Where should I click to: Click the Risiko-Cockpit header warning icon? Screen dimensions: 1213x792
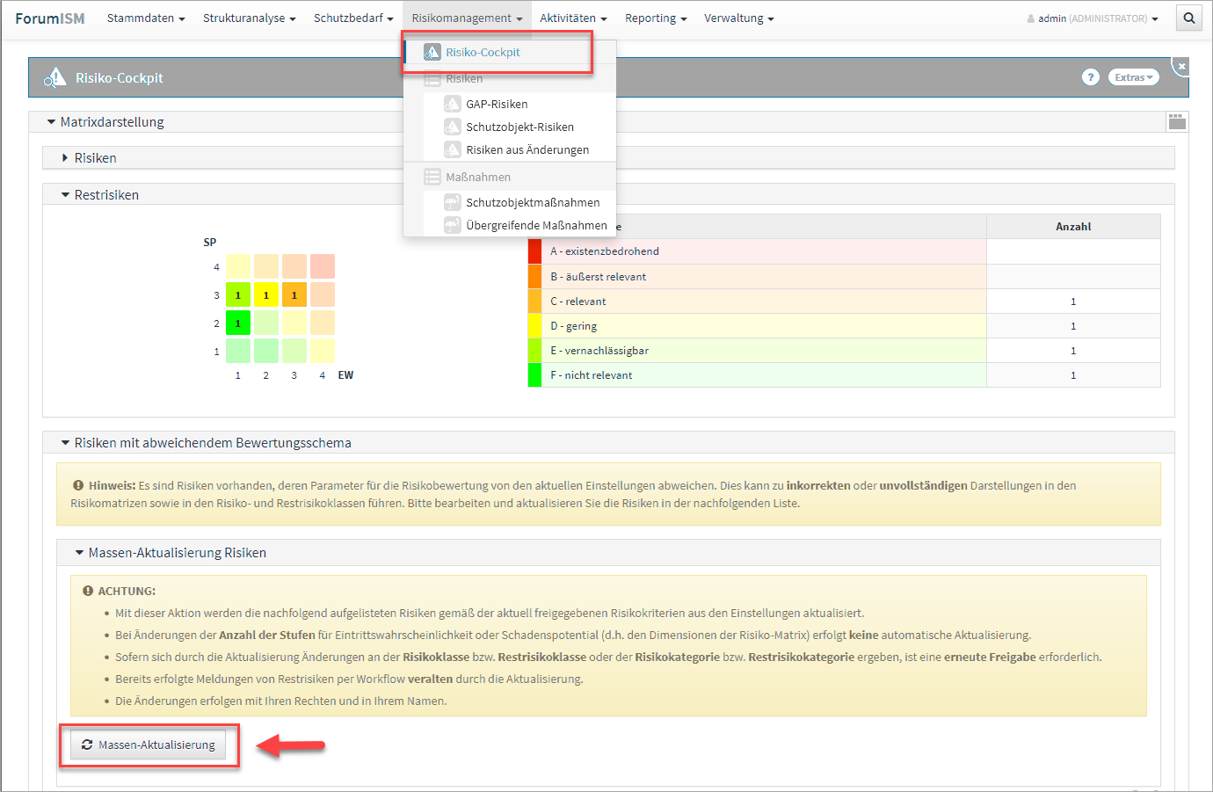[55, 78]
